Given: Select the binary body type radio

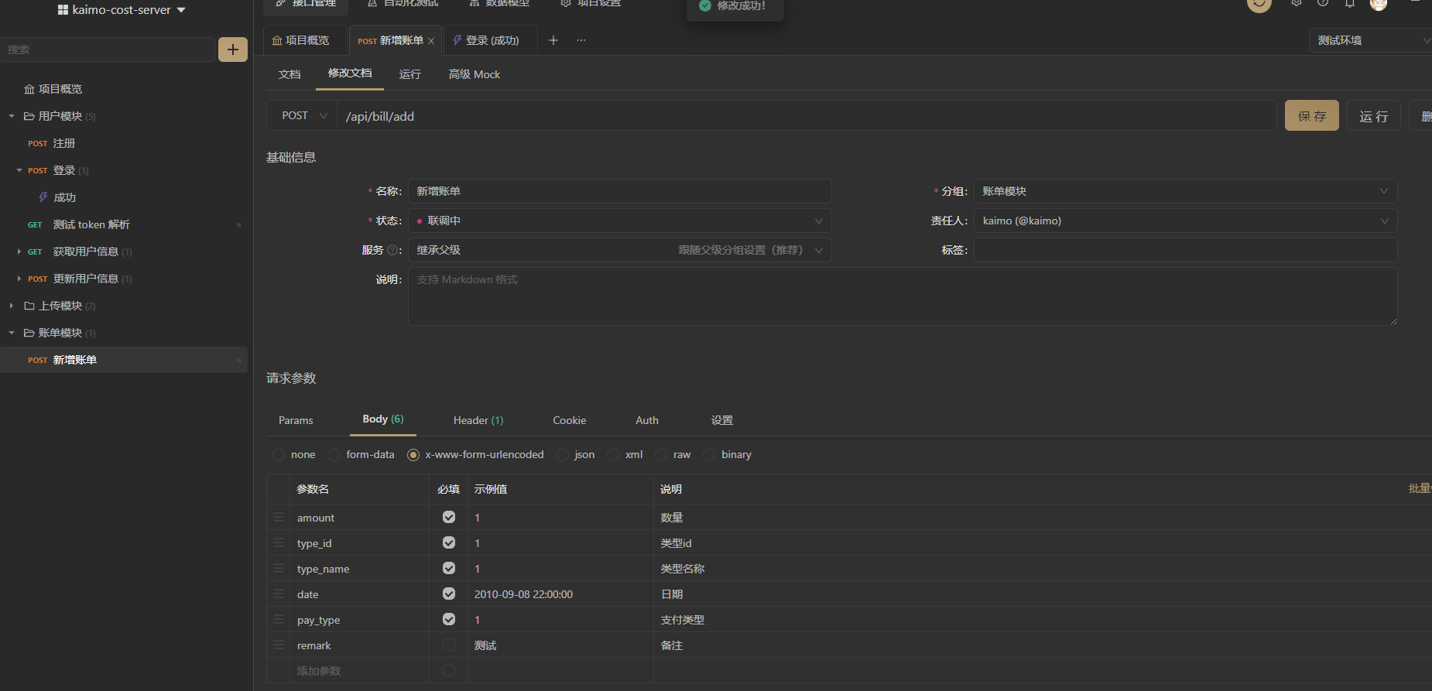Looking at the screenshot, I should 709,455.
